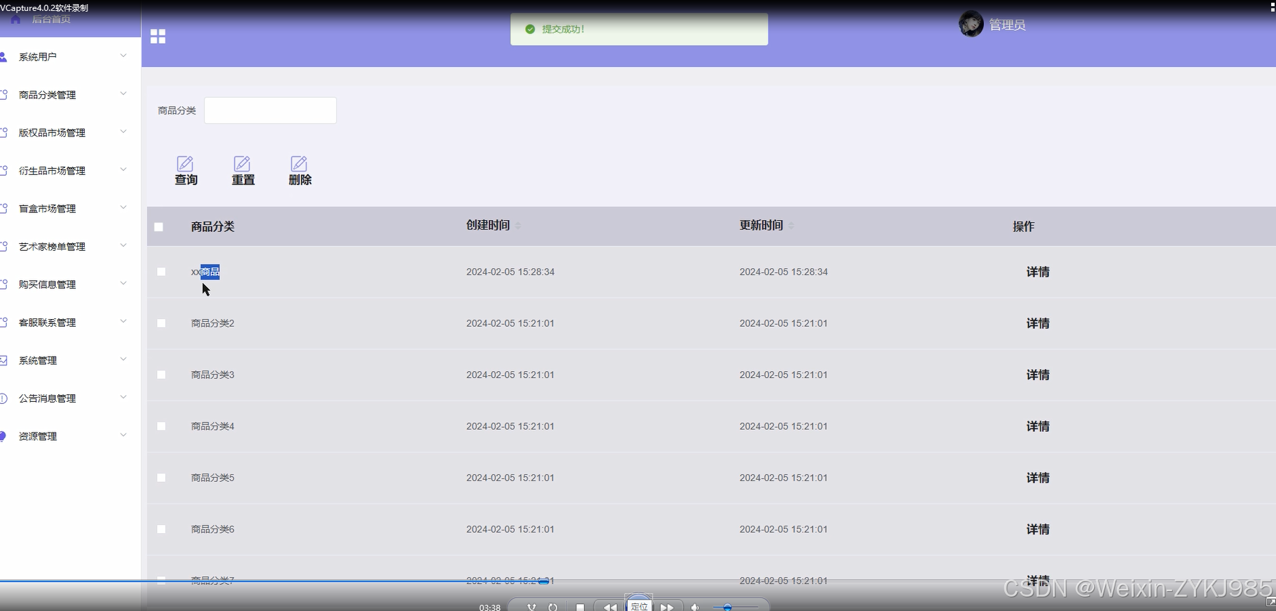Screen dimensions: 1276x611
Task: Open 详情 for the 商品分类2 row
Action: (x=1037, y=323)
